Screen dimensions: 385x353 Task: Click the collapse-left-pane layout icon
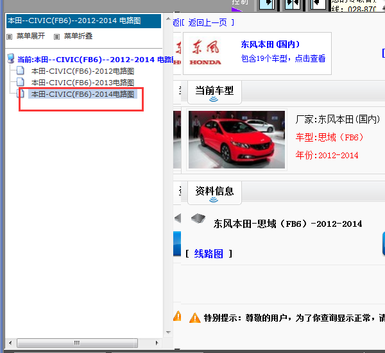[x=318, y=4]
